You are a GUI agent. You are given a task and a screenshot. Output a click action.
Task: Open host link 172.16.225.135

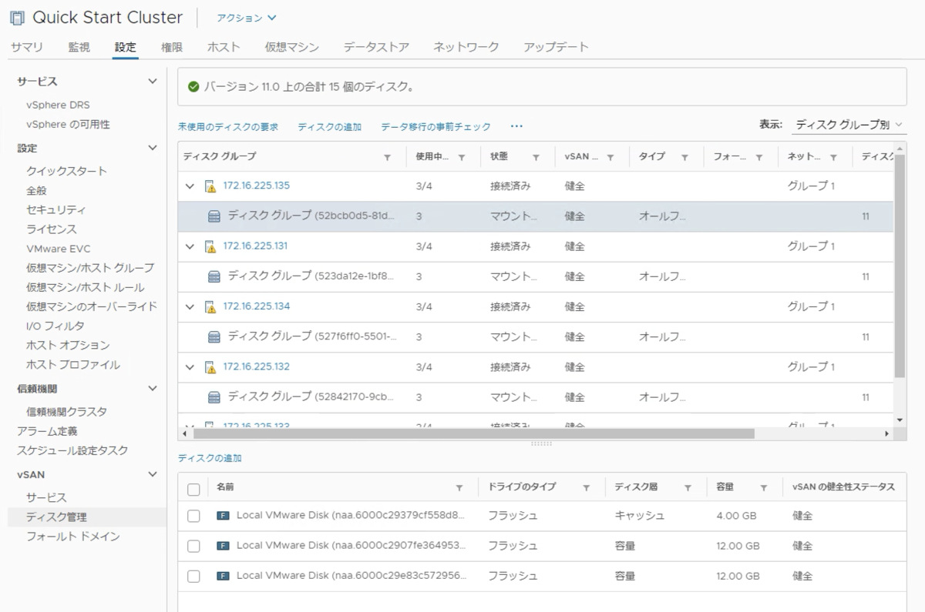click(256, 186)
